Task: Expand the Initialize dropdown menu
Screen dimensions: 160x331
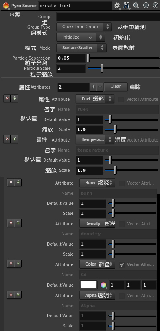Action: [x=81, y=37]
